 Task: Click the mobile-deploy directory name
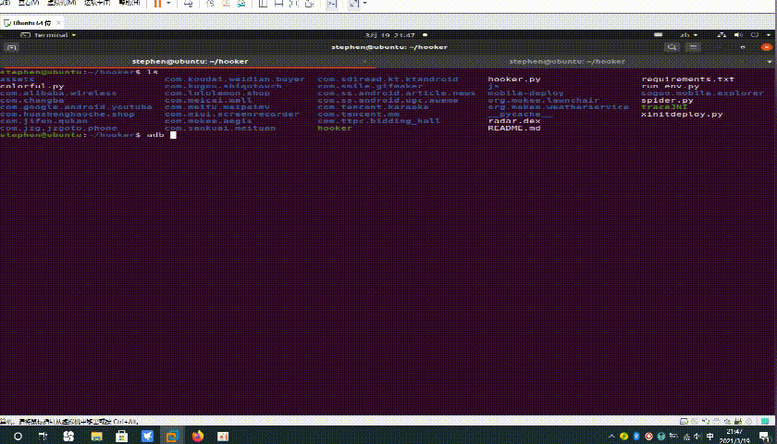[x=525, y=93]
